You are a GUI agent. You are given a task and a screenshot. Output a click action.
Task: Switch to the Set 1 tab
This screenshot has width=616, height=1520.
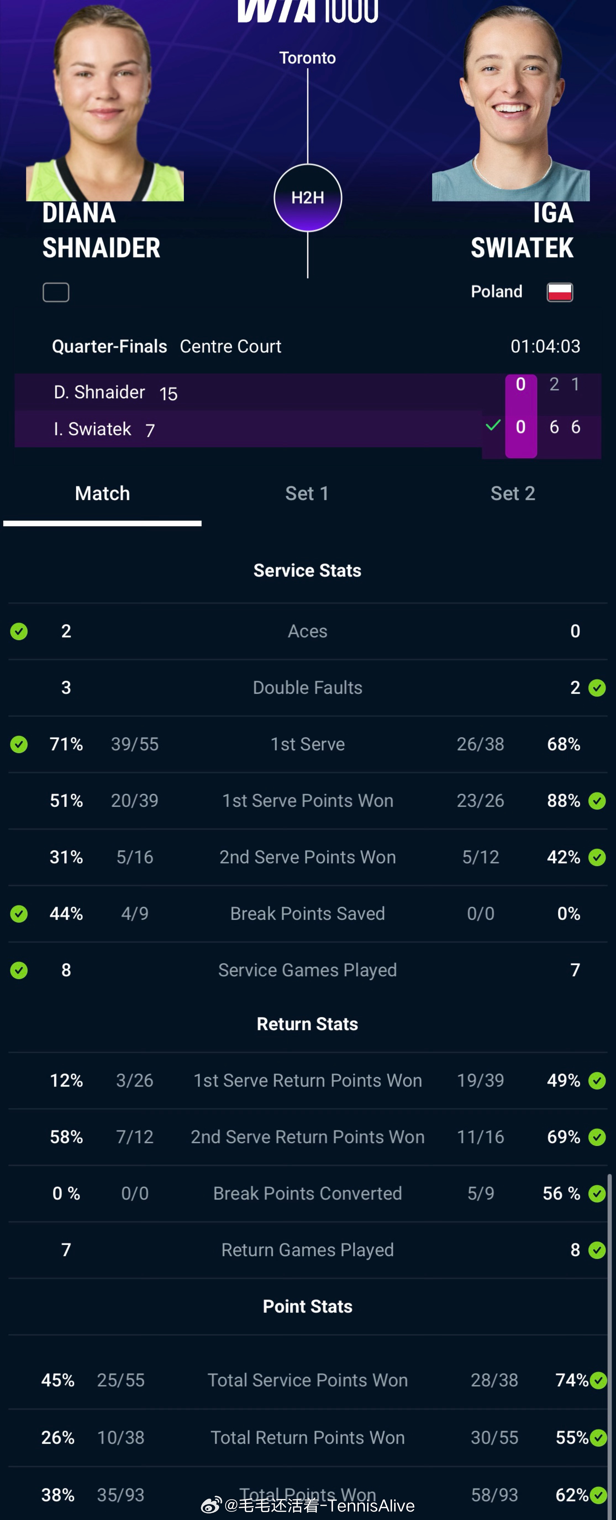click(x=307, y=493)
